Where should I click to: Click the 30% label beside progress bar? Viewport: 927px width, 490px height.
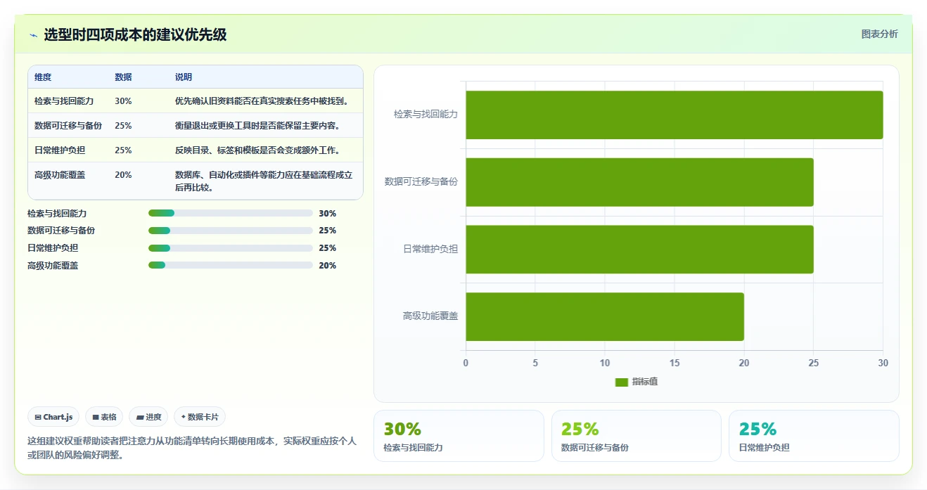pos(327,214)
